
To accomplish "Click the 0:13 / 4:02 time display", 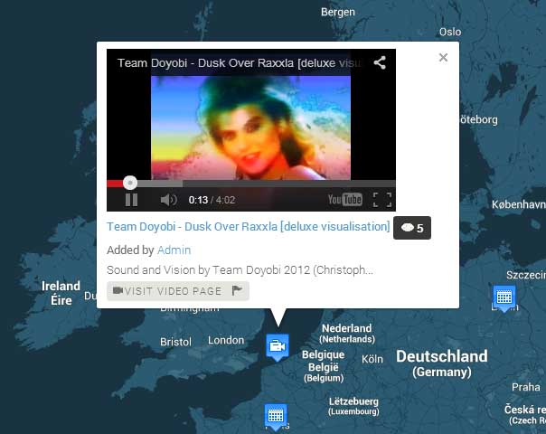I will point(212,200).
